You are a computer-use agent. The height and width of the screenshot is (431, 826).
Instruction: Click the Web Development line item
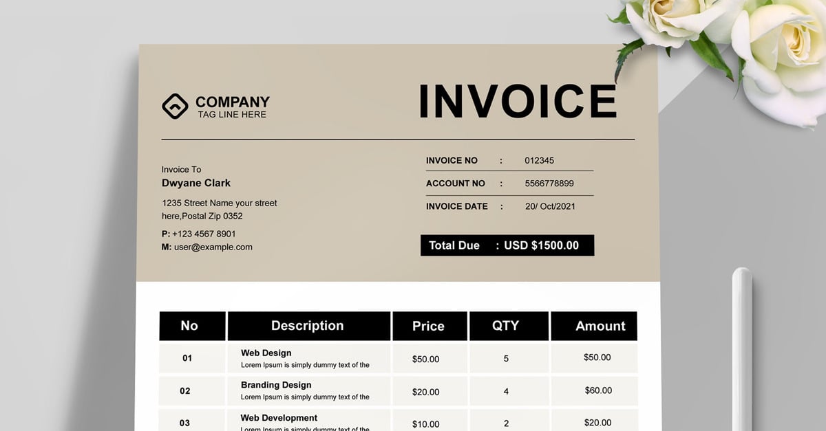pos(278,417)
